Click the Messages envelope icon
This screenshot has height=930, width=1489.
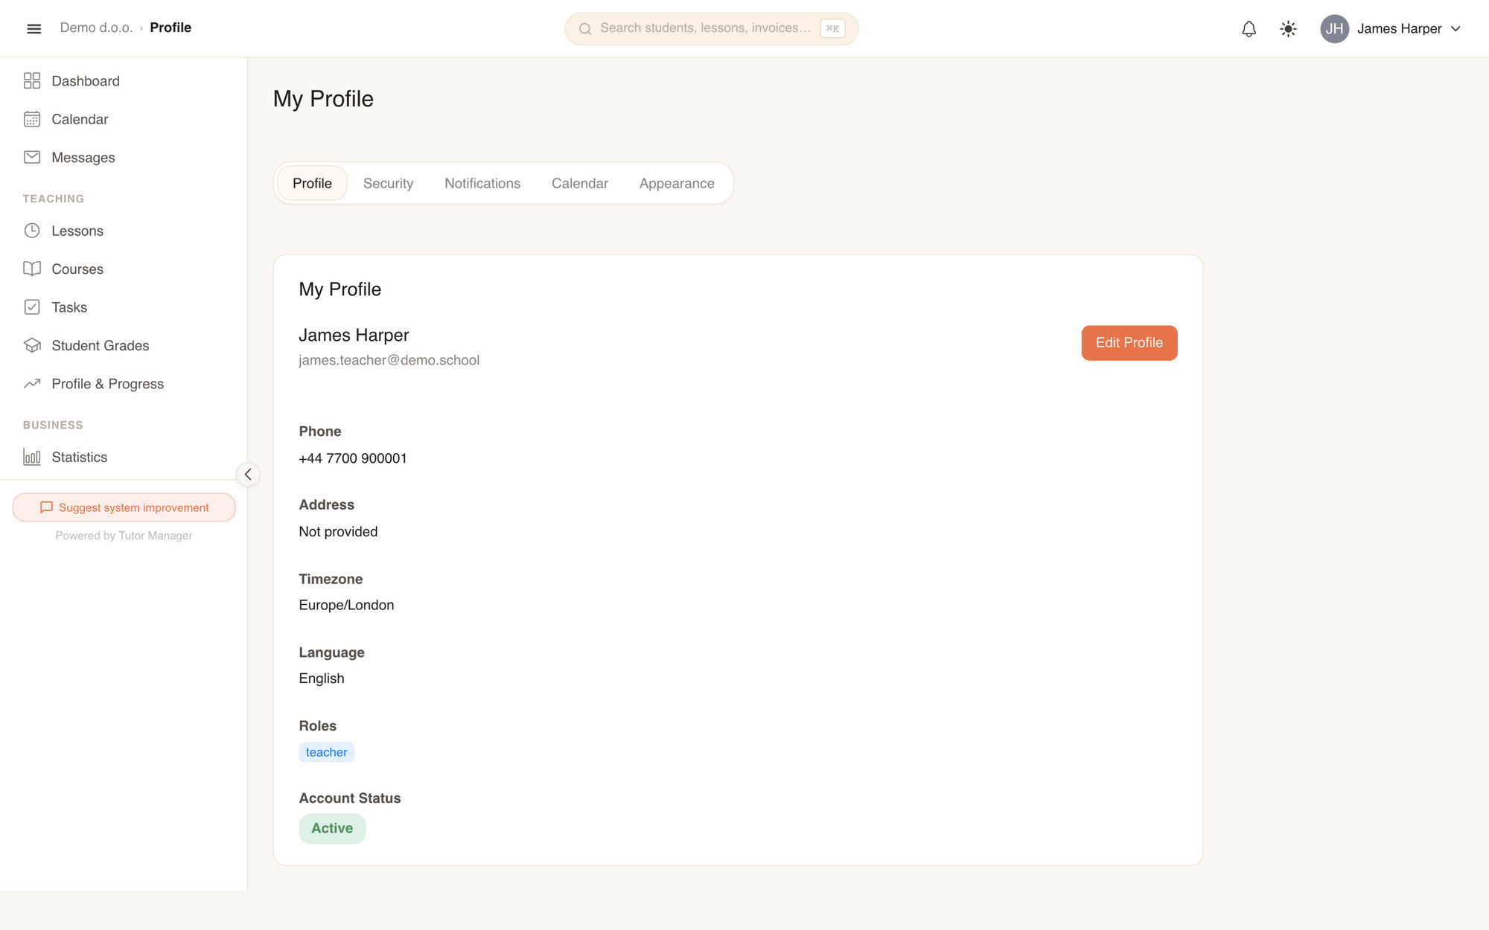[x=32, y=158]
